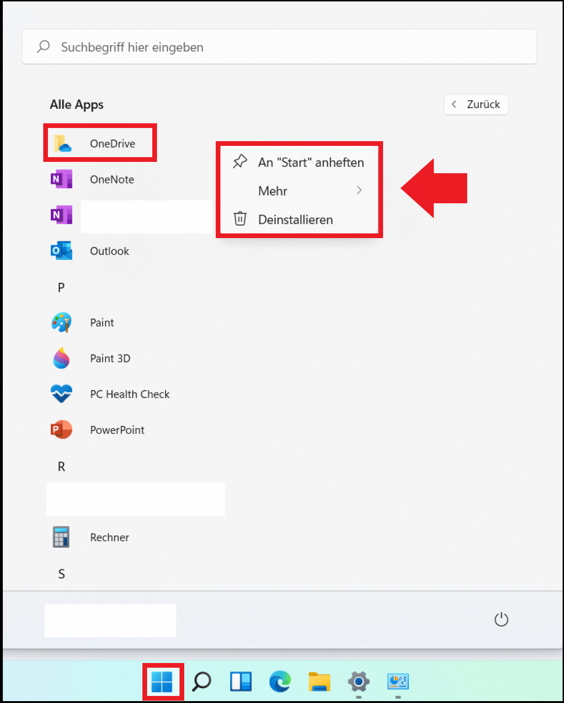This screenshot has width=564, height=703.
Task: Open the PowerPoint app icon
Action: click(x=62, y=430)
